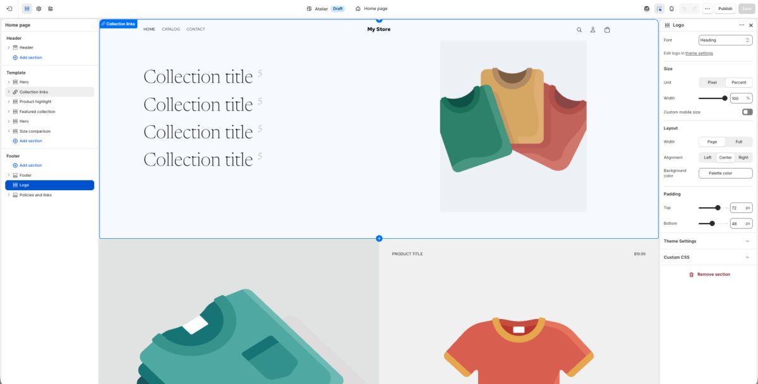758x384 pixels.
Task: Open the theme settings link
Action: (699, 53)
